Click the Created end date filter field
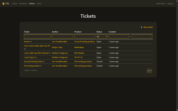The height and width of the screenshot is (111, 178). [142, 36]
